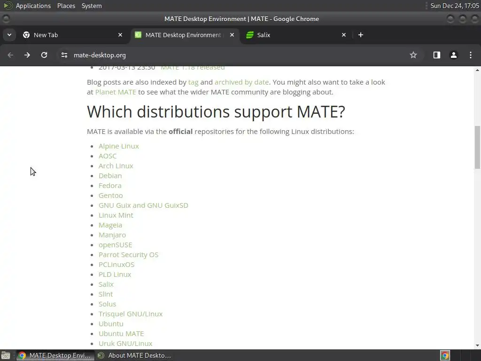Reload the mate-desktop.org page
The width and height of the screenshot is (481, 361).
coord(44,55)
